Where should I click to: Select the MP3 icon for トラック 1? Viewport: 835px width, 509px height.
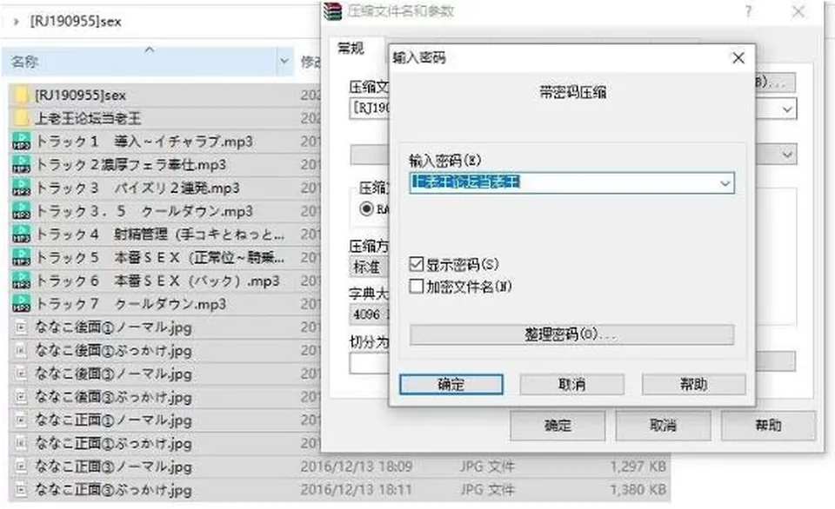[21, 142]
